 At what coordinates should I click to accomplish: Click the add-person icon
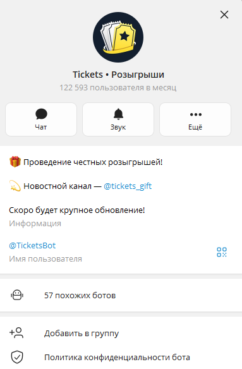16,333
